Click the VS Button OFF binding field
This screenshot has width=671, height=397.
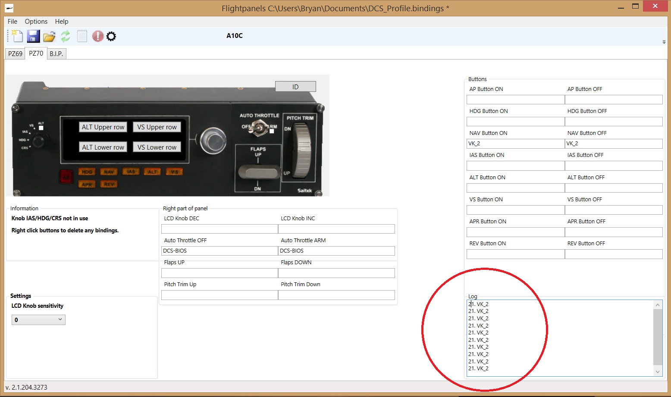pos(614,210)
